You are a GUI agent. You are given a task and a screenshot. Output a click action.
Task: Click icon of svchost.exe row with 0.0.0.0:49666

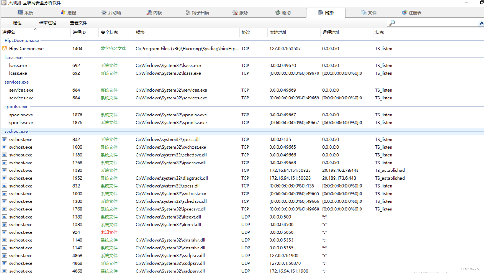tap(5, 155)
